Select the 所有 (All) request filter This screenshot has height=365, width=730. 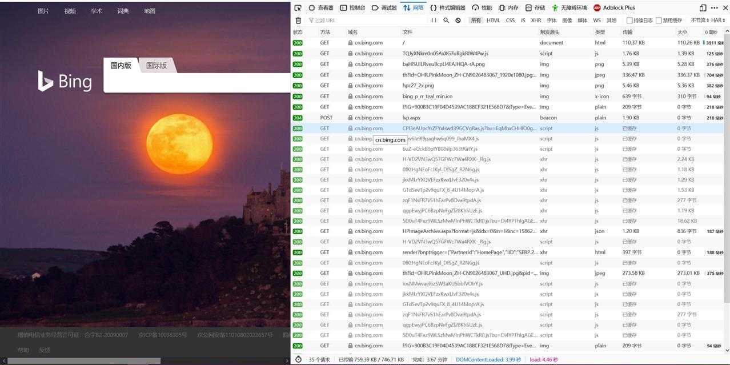(x=476, y=20)
